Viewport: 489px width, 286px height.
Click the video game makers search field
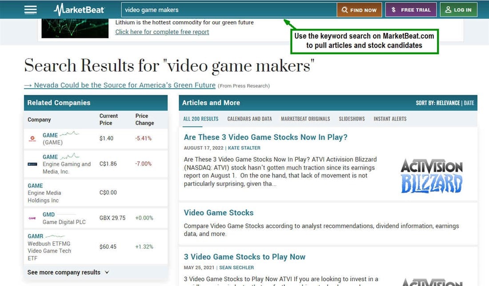229,10
